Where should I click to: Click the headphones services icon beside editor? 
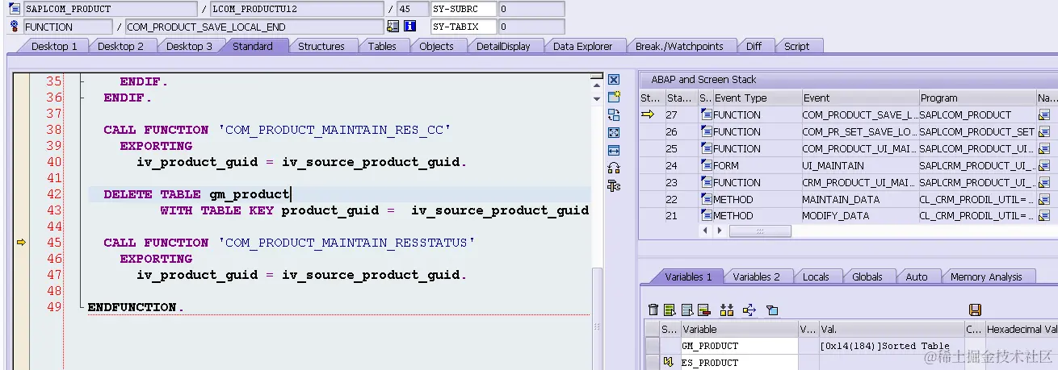[613, 168]
